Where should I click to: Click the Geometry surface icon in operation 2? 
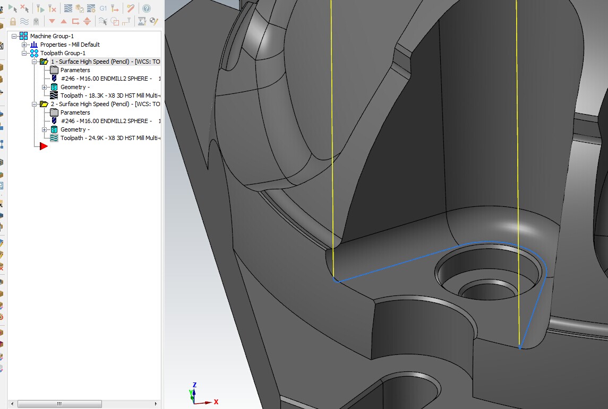(x=54, y=130)
